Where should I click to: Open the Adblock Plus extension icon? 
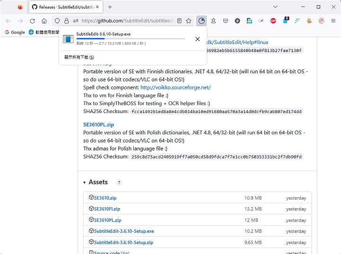pyautogui.click(x=273, y=21)
